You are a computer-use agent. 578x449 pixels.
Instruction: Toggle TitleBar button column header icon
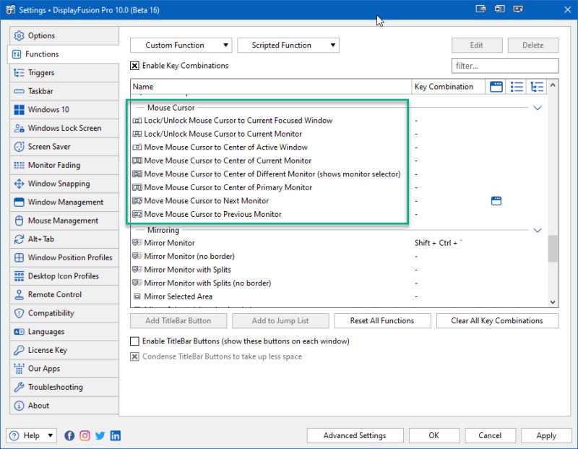[496, 87]
